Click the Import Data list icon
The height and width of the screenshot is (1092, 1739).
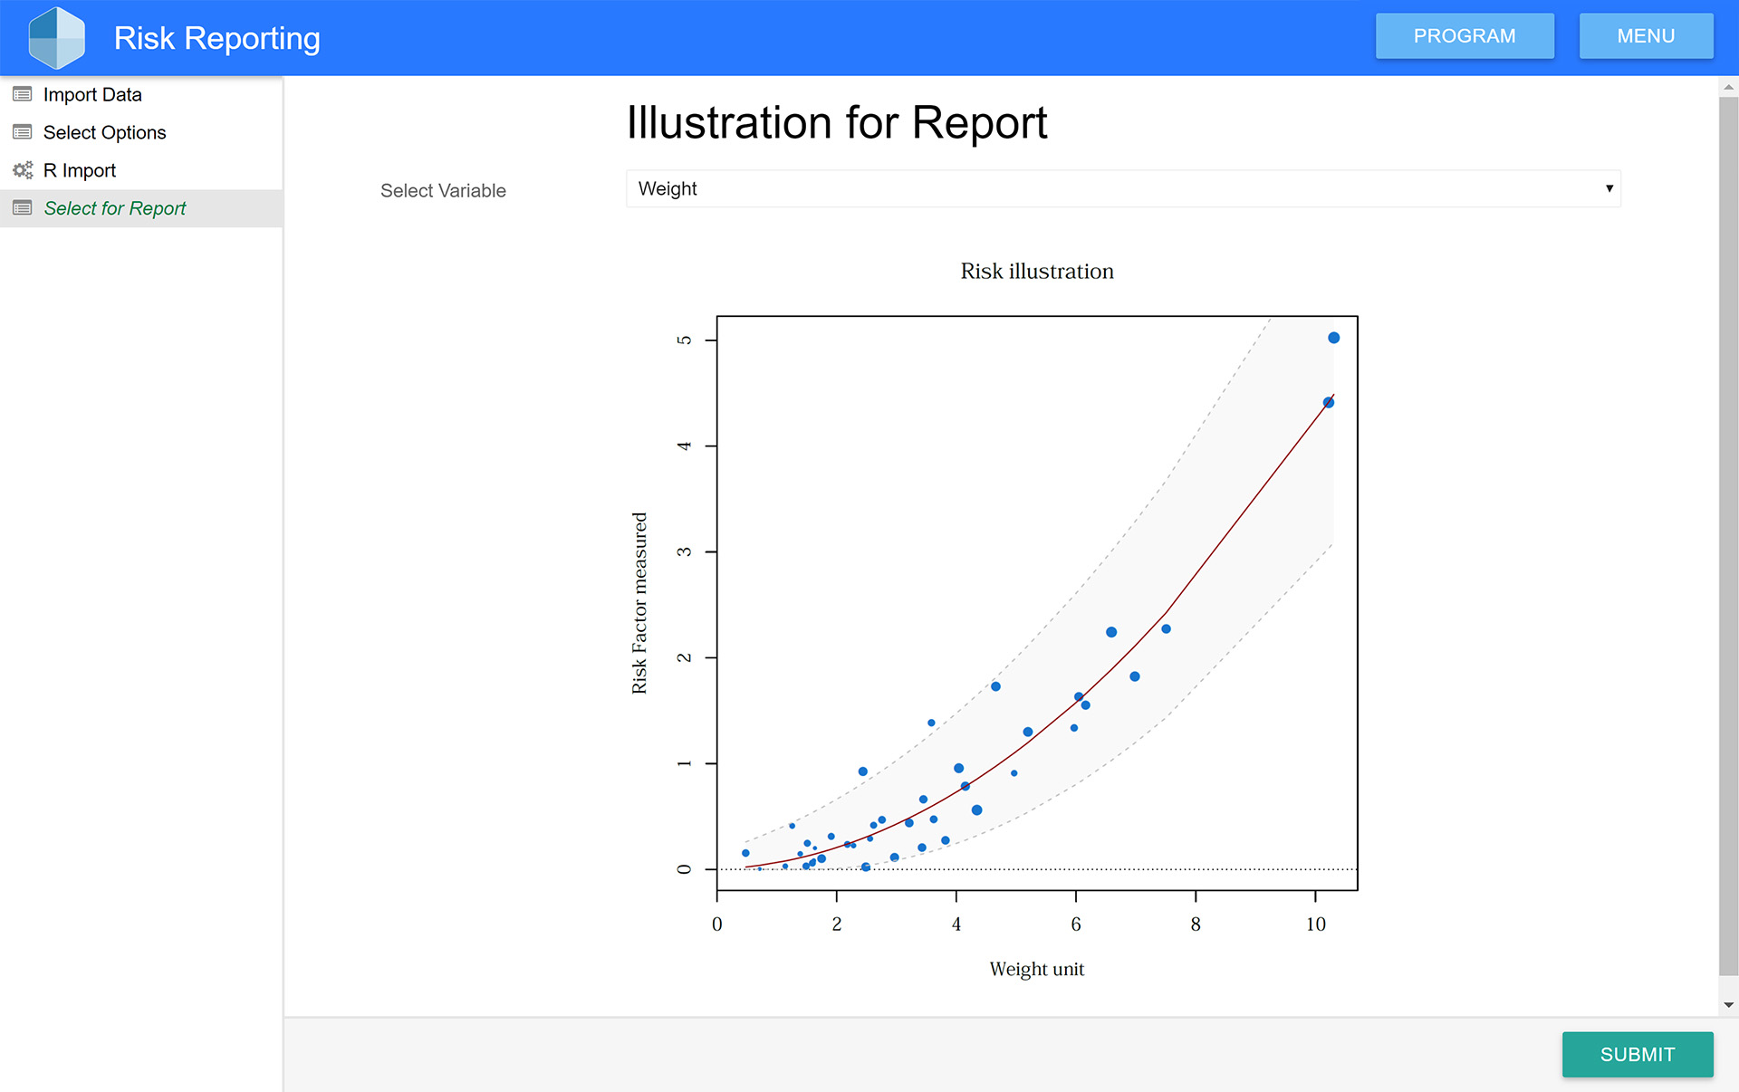pos(23,94)
